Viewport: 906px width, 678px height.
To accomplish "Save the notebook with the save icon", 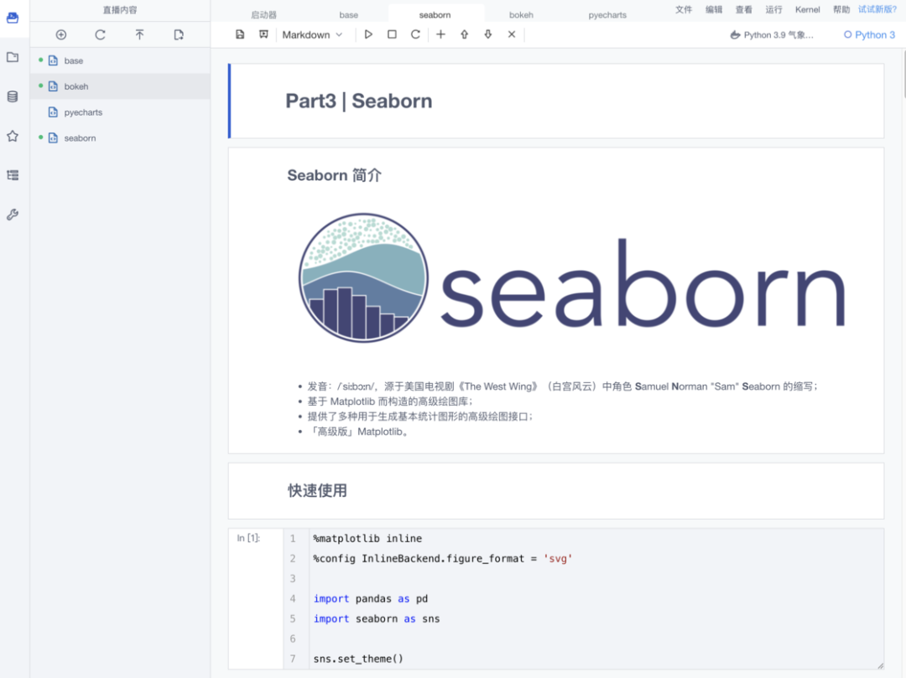I will 240,34.
